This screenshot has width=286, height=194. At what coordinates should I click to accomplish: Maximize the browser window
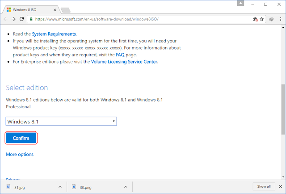point(266,4)
